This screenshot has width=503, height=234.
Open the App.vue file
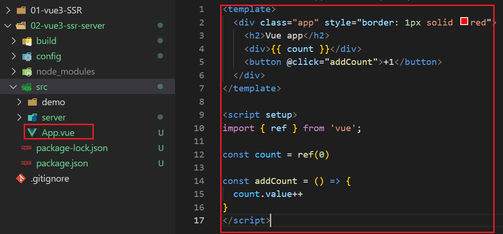(x=58, y=133)
